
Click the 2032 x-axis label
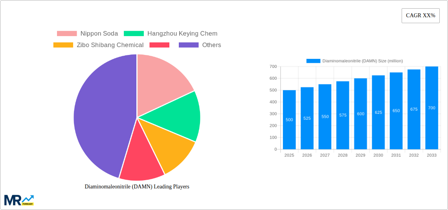(x=414, y=155)
